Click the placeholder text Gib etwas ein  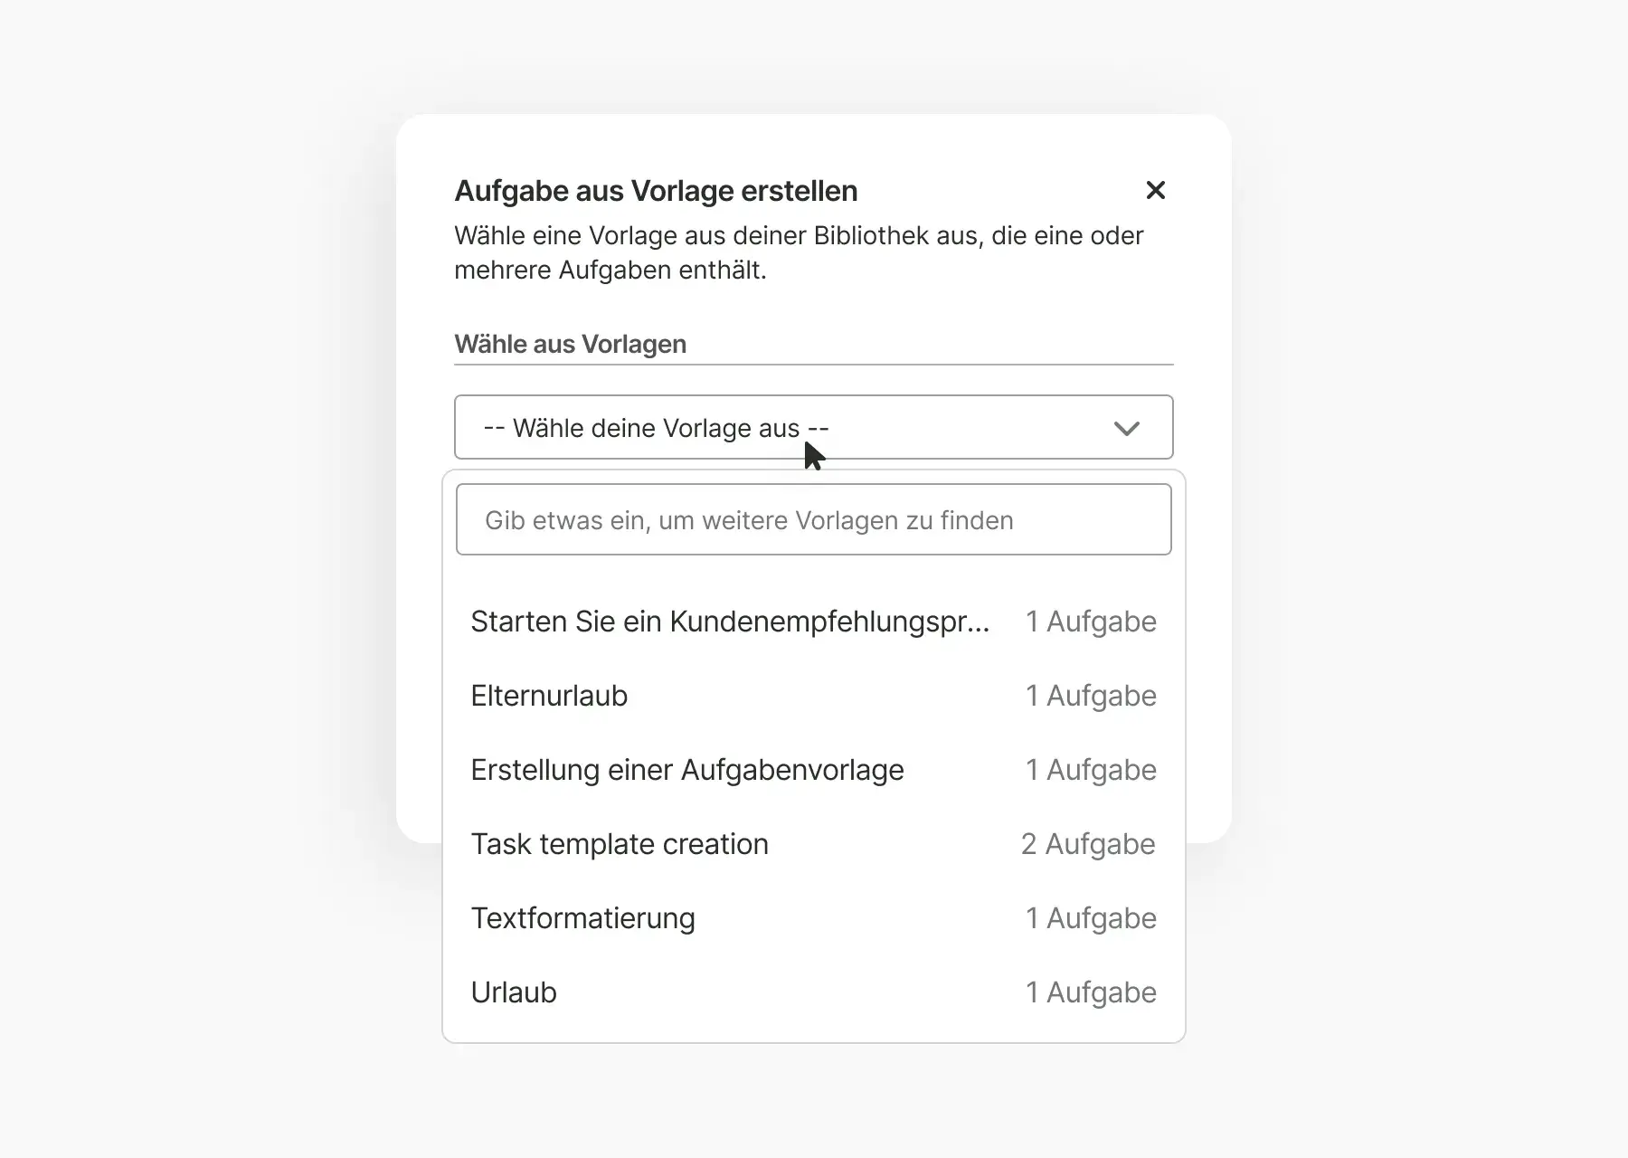[748, 520]
